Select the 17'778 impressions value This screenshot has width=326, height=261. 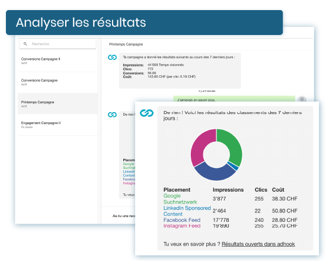coord(221,220)
